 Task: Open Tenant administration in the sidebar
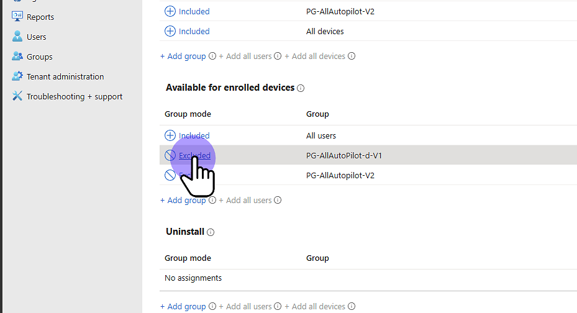click(65, 76)
